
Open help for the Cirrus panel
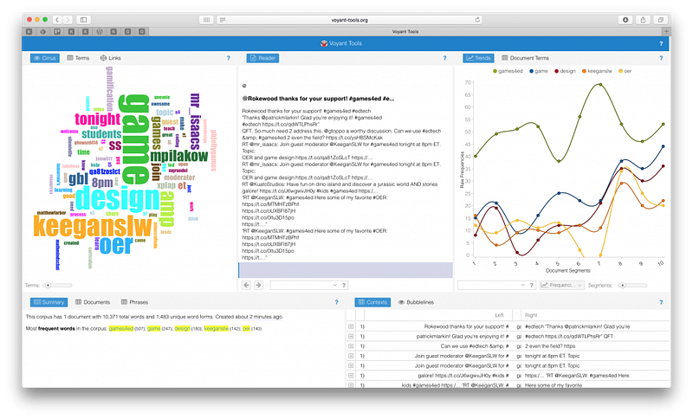[229, 58]
